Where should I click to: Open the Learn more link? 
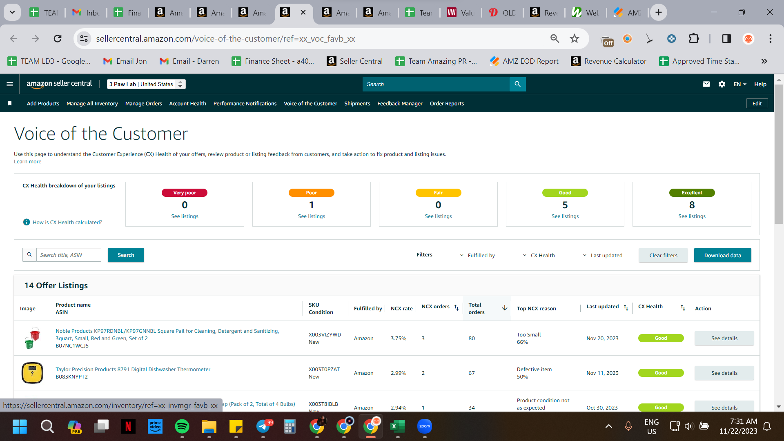tap(27, 162)
